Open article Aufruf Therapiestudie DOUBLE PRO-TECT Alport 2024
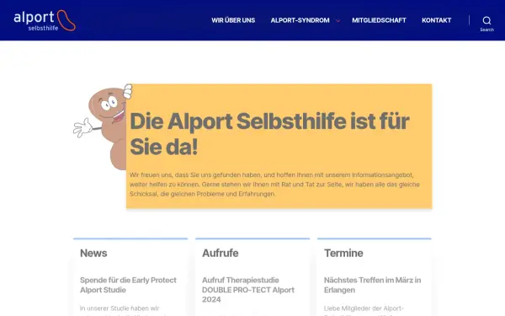Screen dimensions: 505x316 pos(248,290)
